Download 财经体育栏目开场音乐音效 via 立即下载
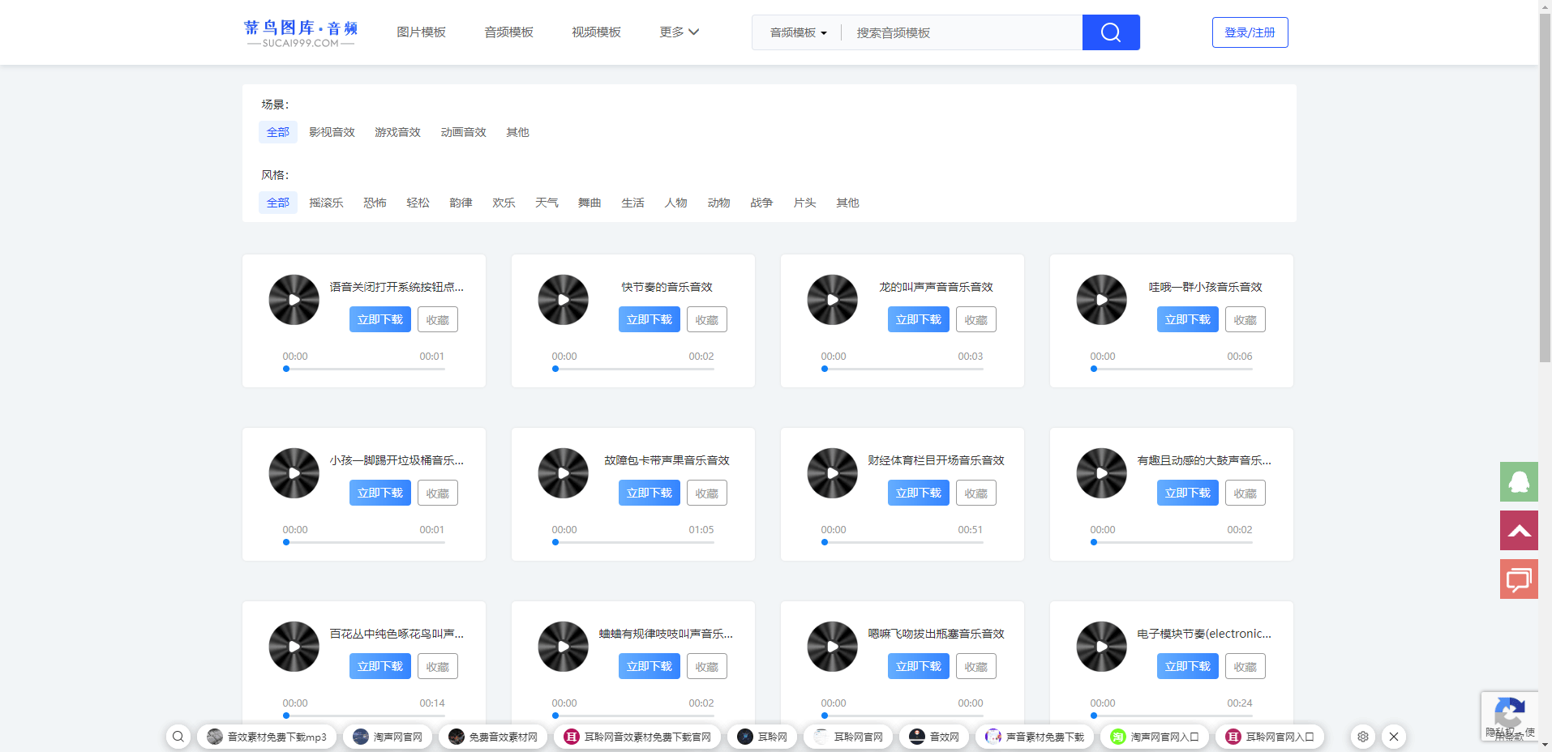The width and height of the screenshot is (1552, 752). click(x=917, y=492)
